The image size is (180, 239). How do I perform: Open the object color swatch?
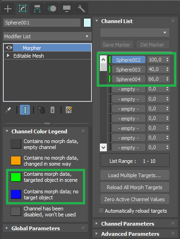tap(87, 23)
